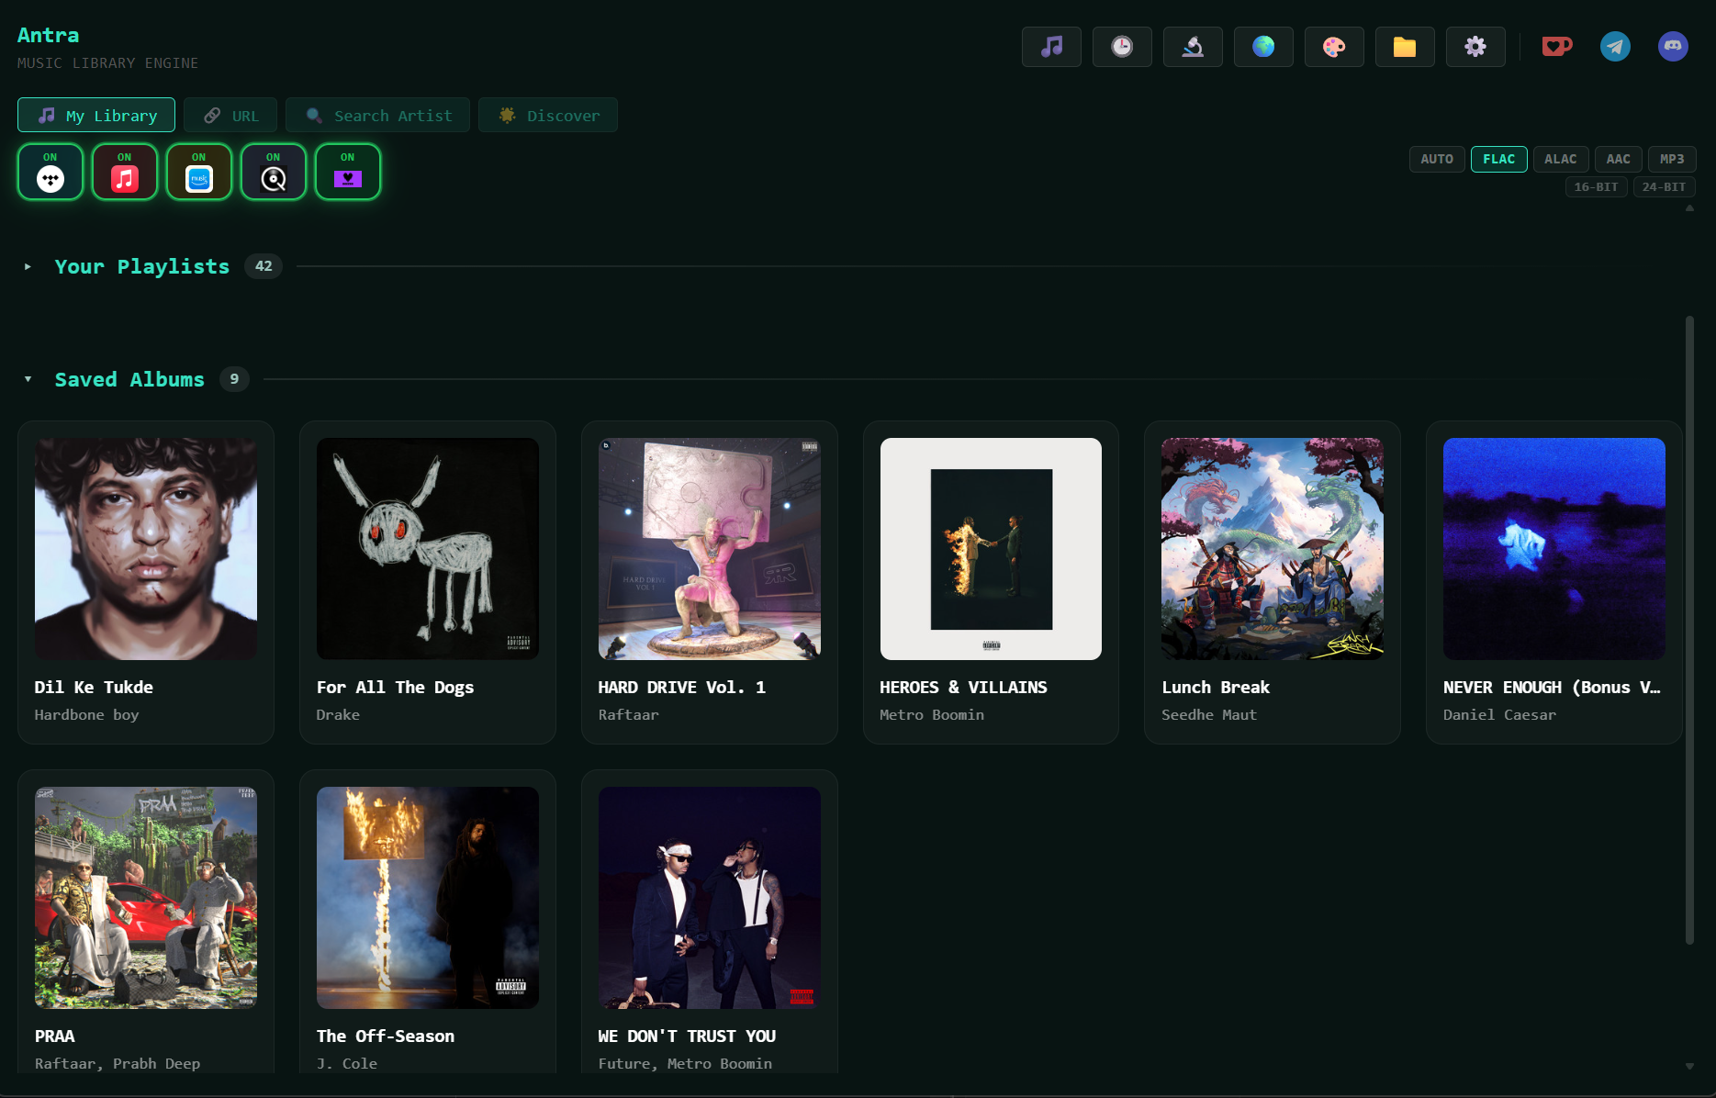1716x1098 pixels.
Task: Click the scroll up arrow
Action: pyautogui.click(x=1689, y=208)
